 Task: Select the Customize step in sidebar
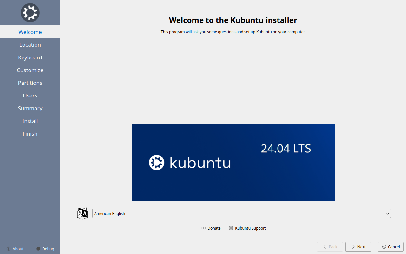[30, 70]
